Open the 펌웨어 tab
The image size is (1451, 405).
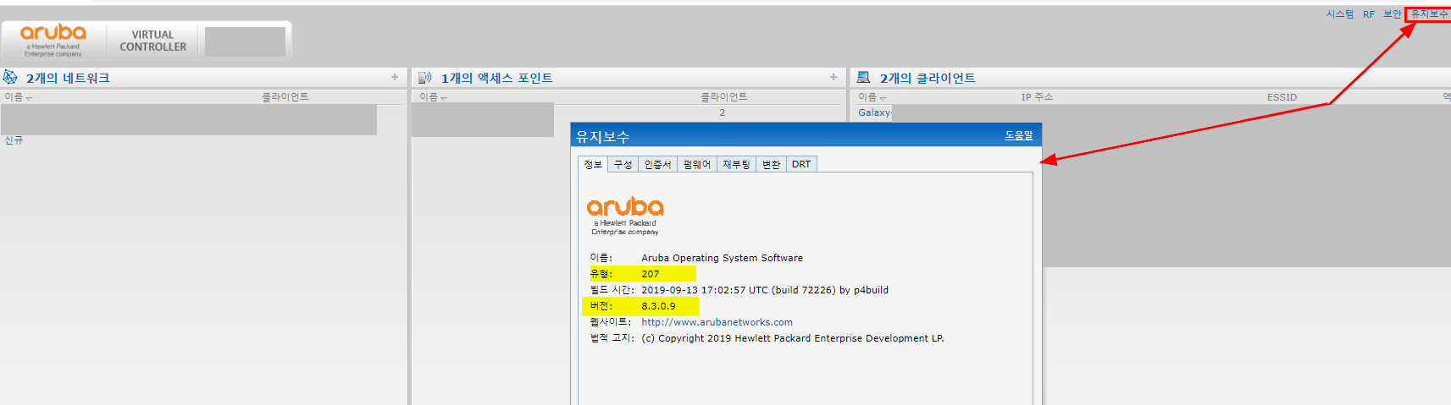click(697, 164)
